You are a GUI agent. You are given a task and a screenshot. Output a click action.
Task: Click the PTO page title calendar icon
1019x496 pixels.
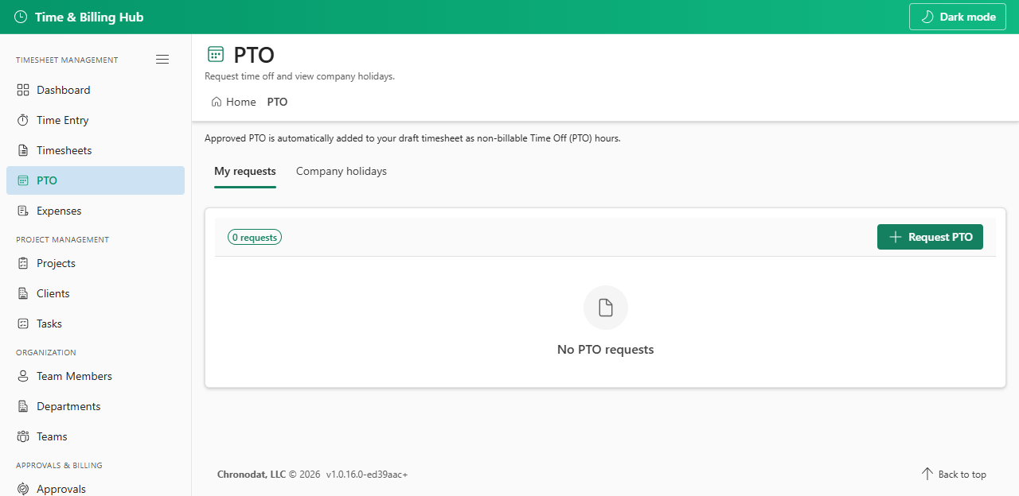[215, 54]
